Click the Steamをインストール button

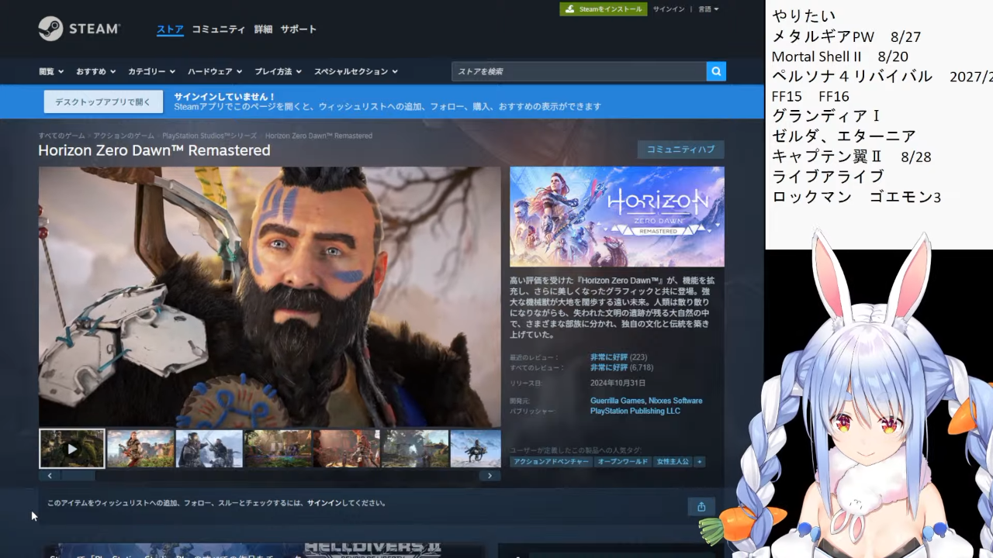coord(604,9)
